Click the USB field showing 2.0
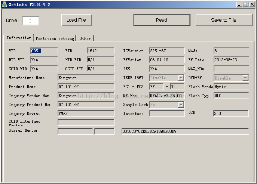This screenshot has width=257, height=184. 231,113
